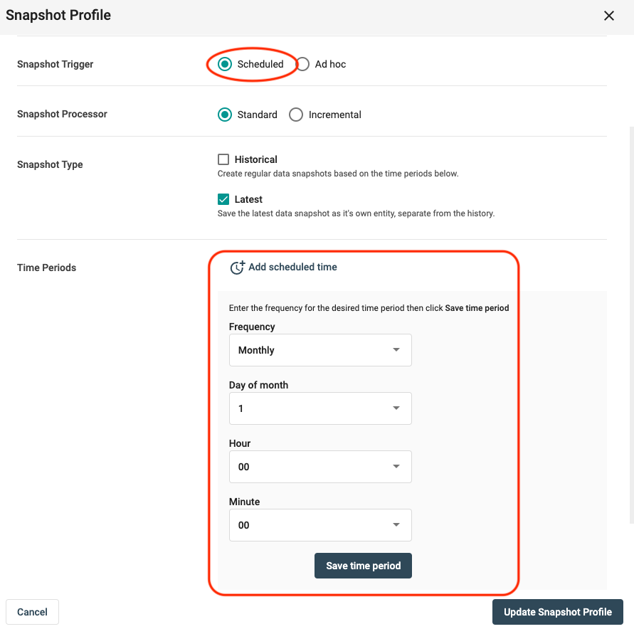
Task: Open the Minute dropdown
Action: point(319,525)
